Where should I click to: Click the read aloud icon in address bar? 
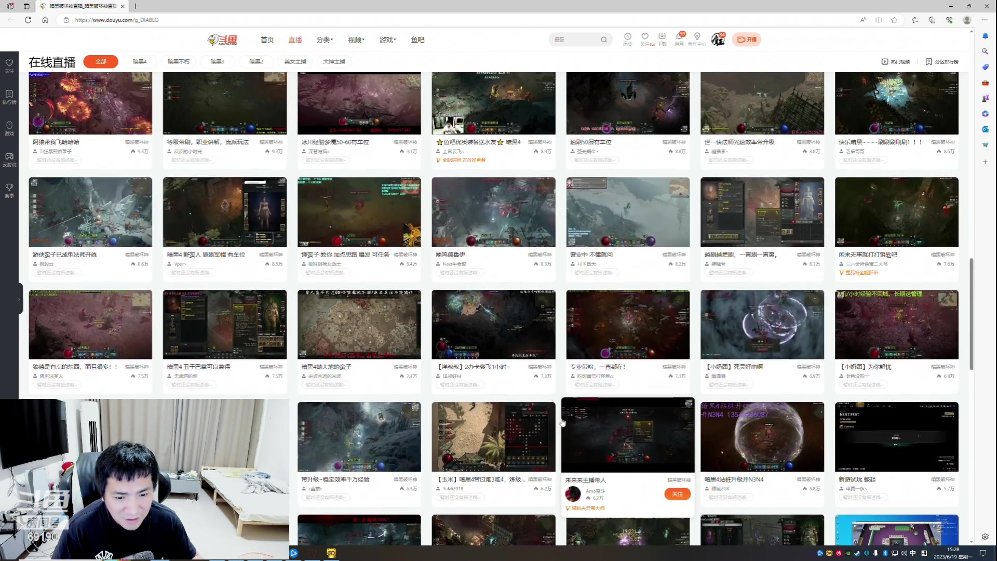point(863,20)
